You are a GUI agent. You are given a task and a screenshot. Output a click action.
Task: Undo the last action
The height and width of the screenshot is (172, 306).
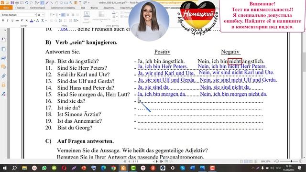(27, 3)
